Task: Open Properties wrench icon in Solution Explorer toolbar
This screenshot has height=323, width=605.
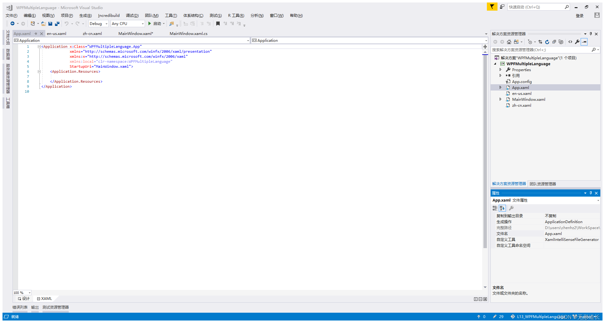Action: (x=577, y=42)
